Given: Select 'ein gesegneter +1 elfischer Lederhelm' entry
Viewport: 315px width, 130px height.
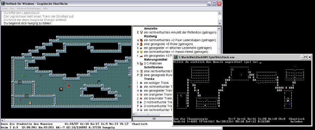Looking at the screenshot, I should pyautogui.click(x=178, y=48).
